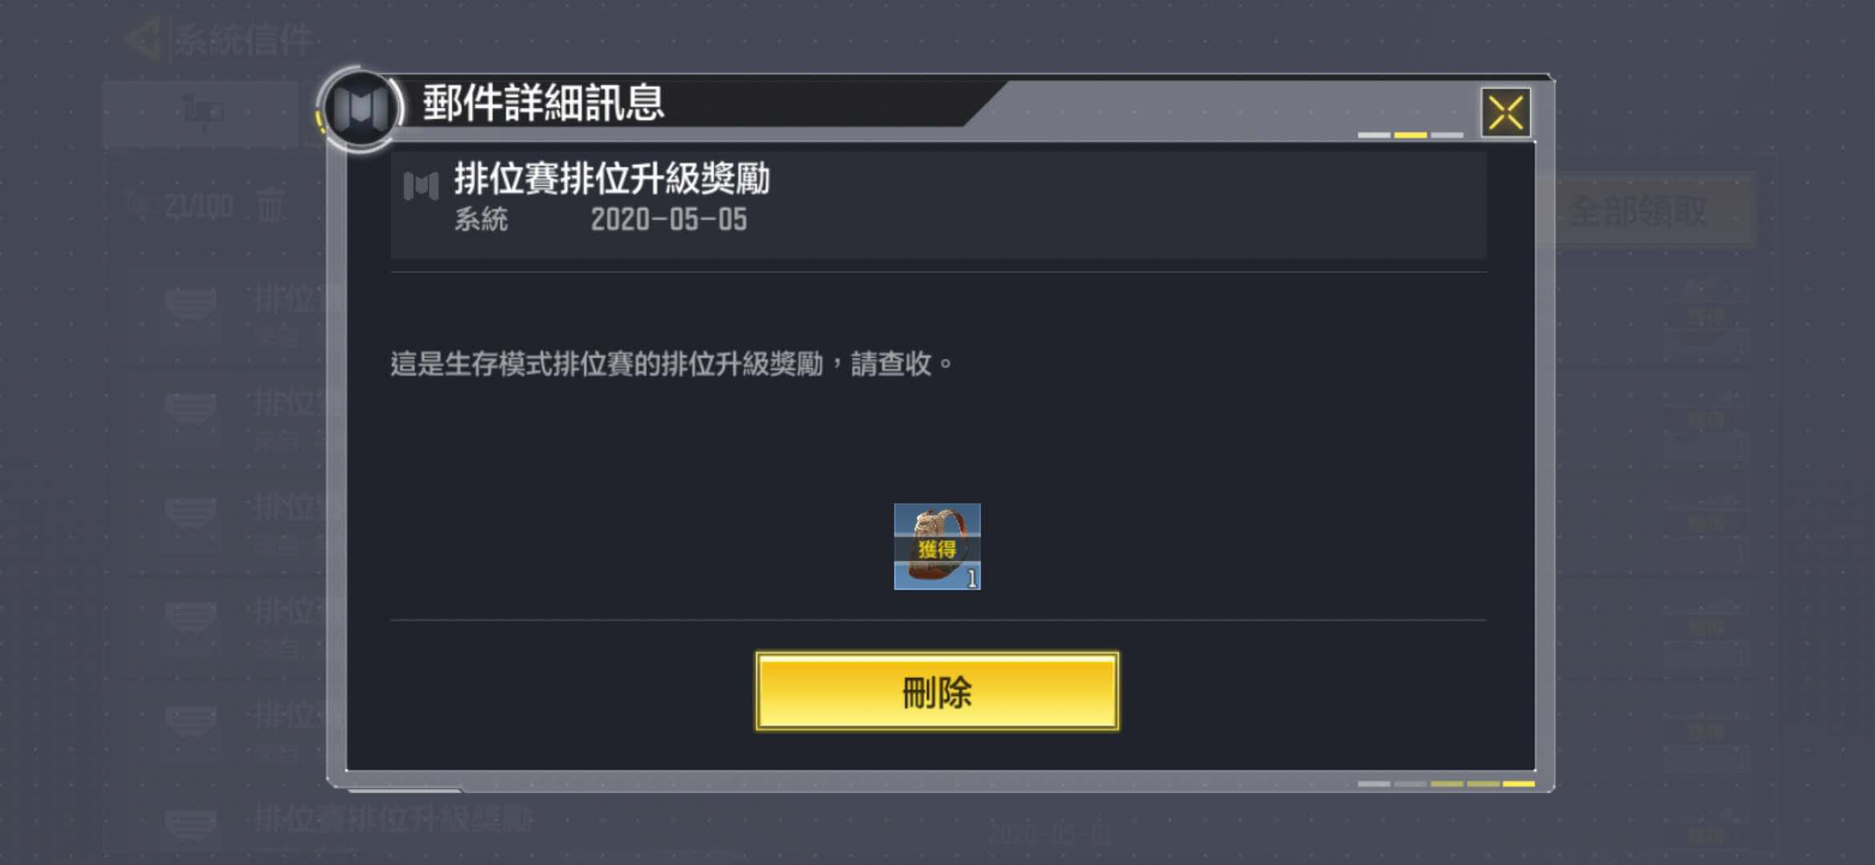Screen dimensions: 1875x865
Task: Click the message text 這是生存模式排位賽的排位升級獎勵
Action: tap(607, 364)
